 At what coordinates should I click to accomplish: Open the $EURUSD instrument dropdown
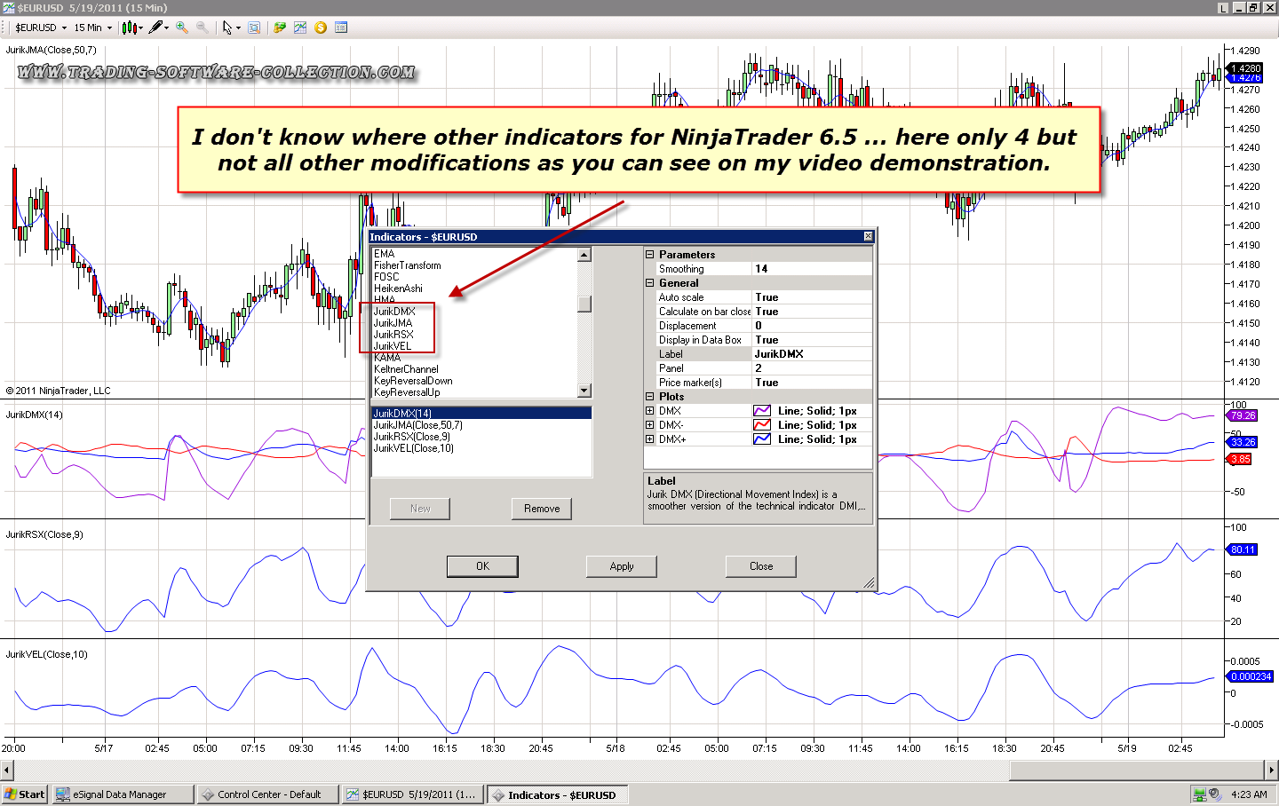[x=41, y=28]
